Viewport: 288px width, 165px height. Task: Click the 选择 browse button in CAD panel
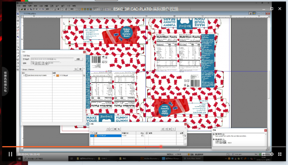78,59
